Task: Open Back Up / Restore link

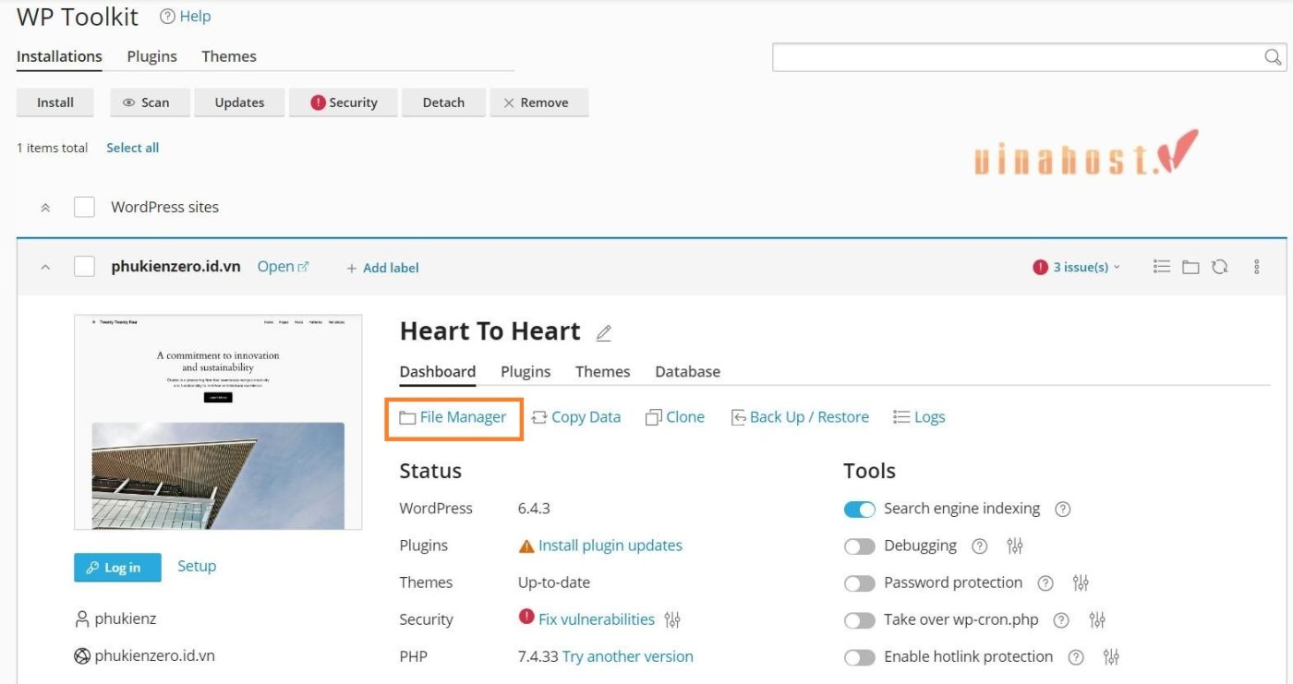Action: coord(800,417)
